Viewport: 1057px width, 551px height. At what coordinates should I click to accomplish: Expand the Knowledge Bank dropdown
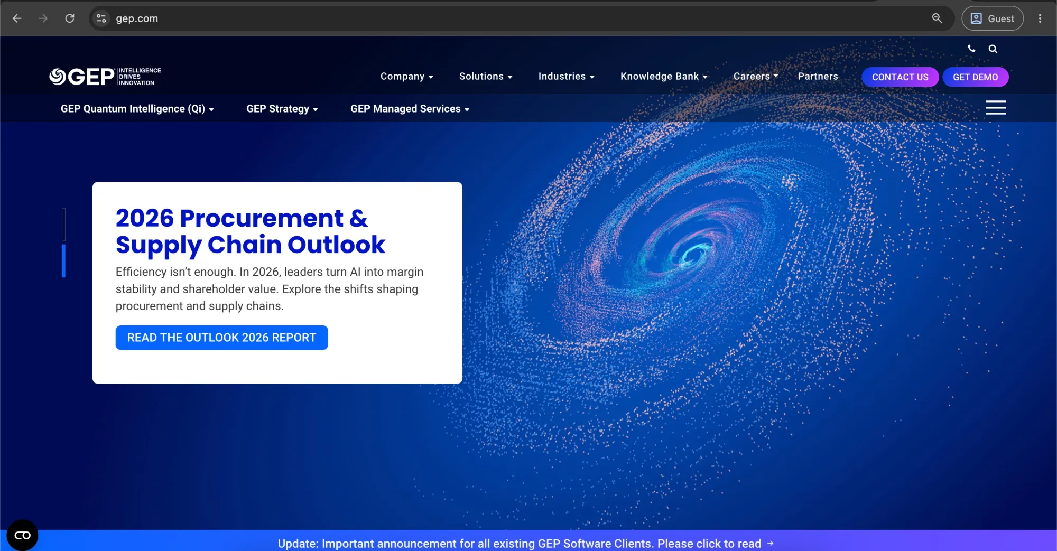pyautogui.click(x=664, y=77)
